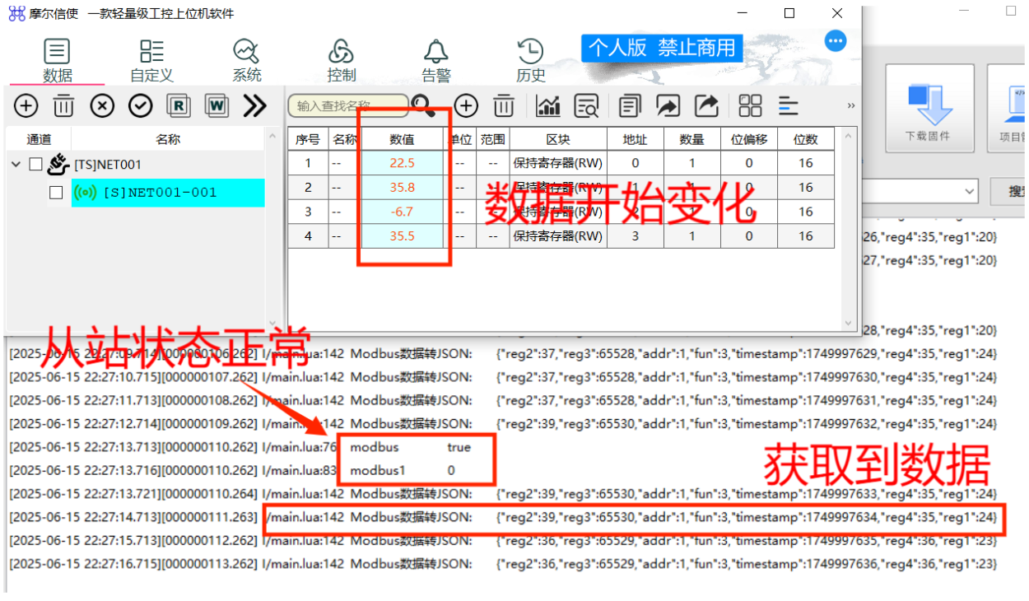Delete data point via table trash icon
Screen dimensions: 1029x601
[504, 105]
